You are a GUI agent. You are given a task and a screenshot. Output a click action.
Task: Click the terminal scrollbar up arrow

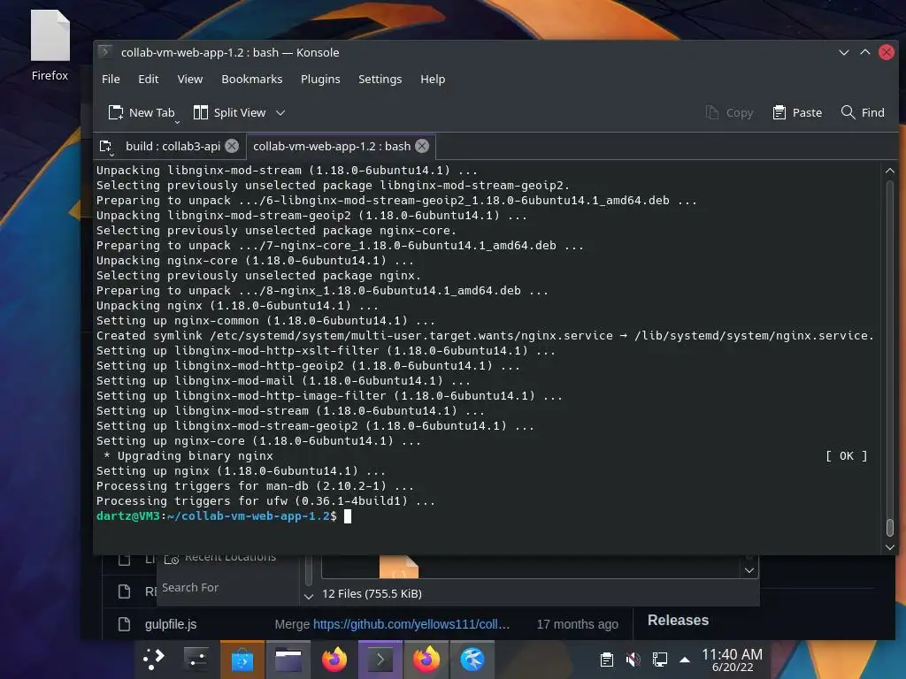tap(890, 171)
